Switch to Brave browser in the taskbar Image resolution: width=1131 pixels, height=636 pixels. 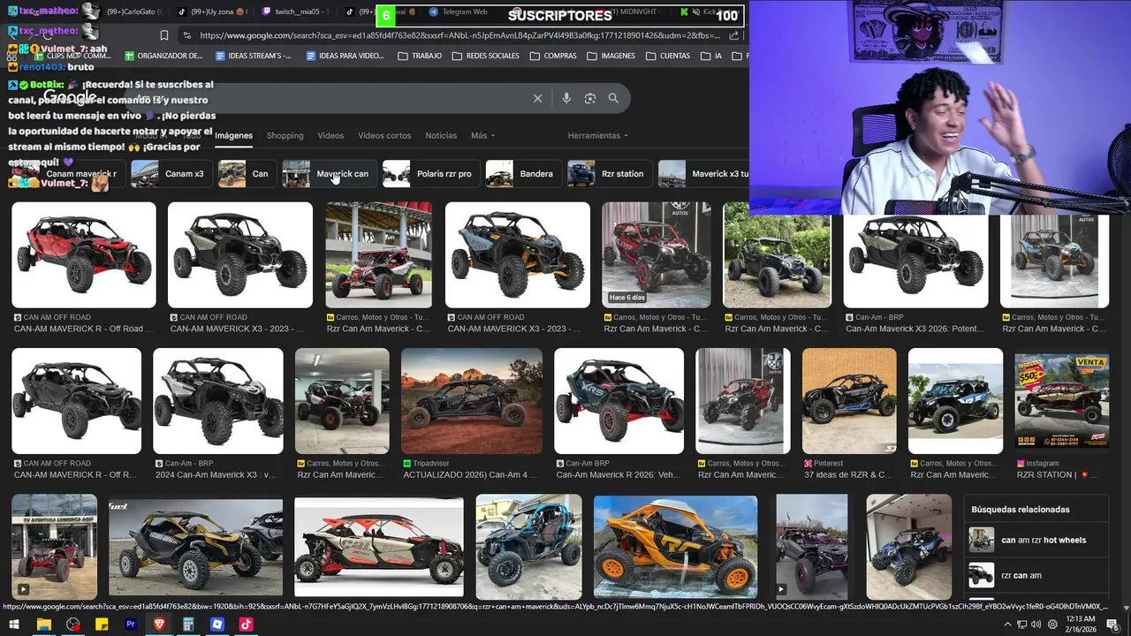point(159,625)
